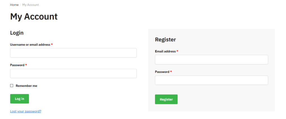Tick the Remember me checkbox
This screenshot has width=286, height=119.
click(x=12, y=86)
